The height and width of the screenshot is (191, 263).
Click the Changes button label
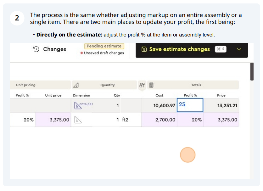(54, 49)
